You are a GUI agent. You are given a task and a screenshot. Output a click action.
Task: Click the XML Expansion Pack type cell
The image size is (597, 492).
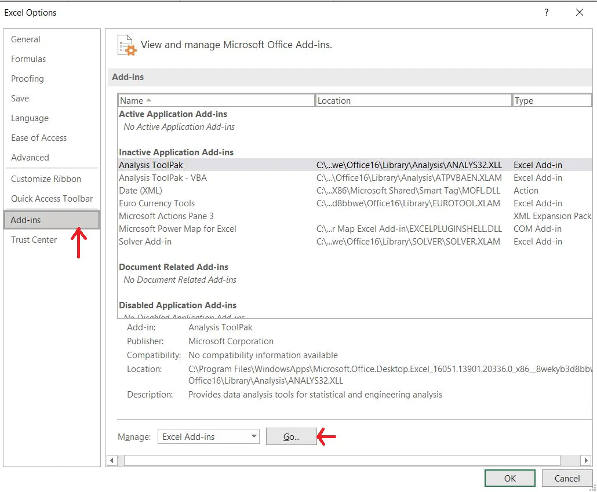pyautogui.click(x=552, y=216)
